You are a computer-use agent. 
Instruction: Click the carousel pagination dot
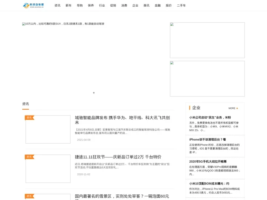(x=94, y=93)
